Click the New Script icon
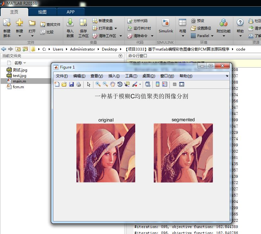Image resolution: width=261 pixels, height=234 pixels. 7,23
